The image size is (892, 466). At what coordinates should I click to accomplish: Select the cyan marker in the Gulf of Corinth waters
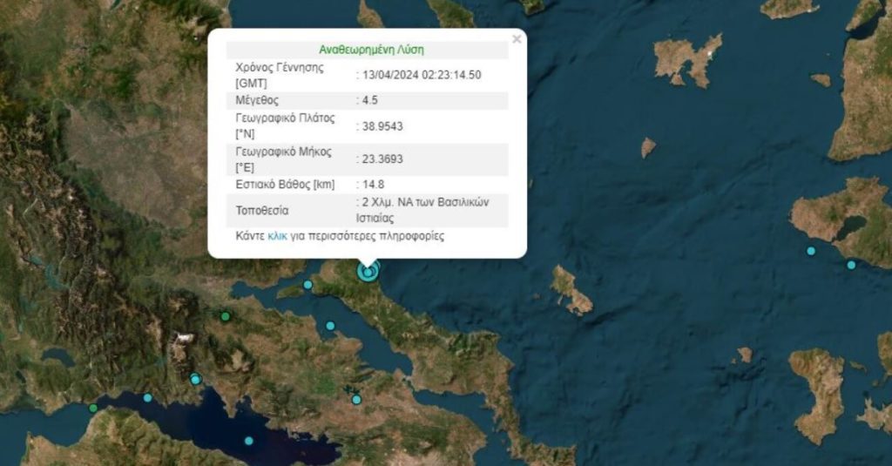[248, 441]
